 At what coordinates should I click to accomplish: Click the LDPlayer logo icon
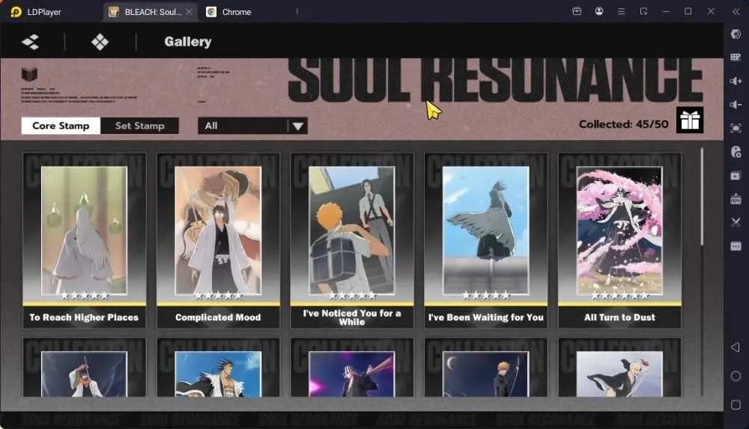(x=16, y=11)
